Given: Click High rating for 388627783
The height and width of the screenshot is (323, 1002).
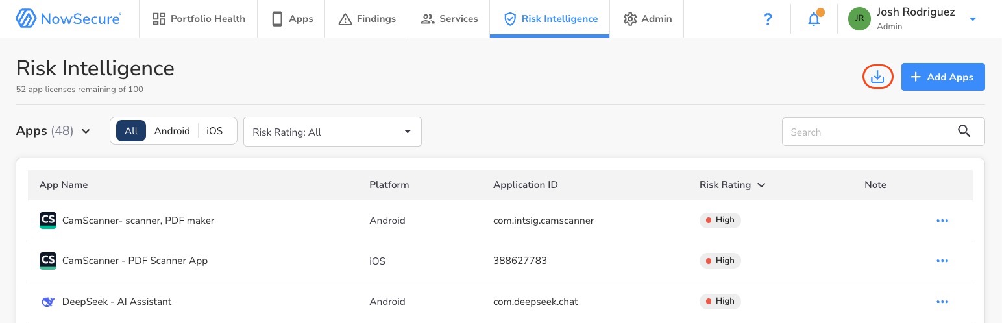Looking at the screenshot, I should point(720,260).
